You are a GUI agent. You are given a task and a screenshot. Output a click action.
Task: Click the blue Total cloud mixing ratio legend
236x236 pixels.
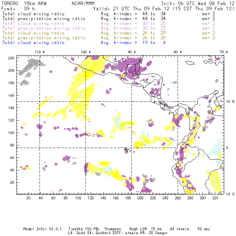pos(33,42)
